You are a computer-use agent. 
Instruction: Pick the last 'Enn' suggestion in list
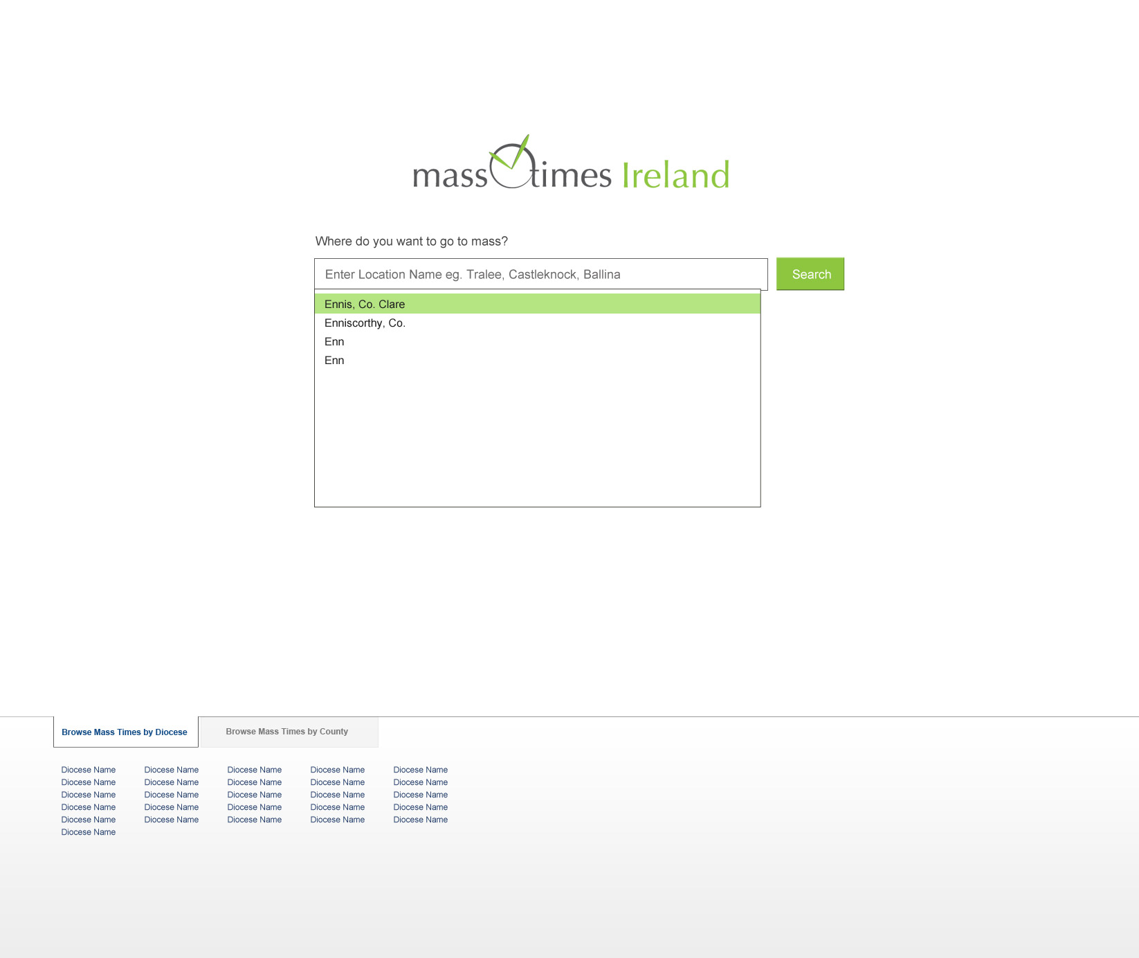334,361
